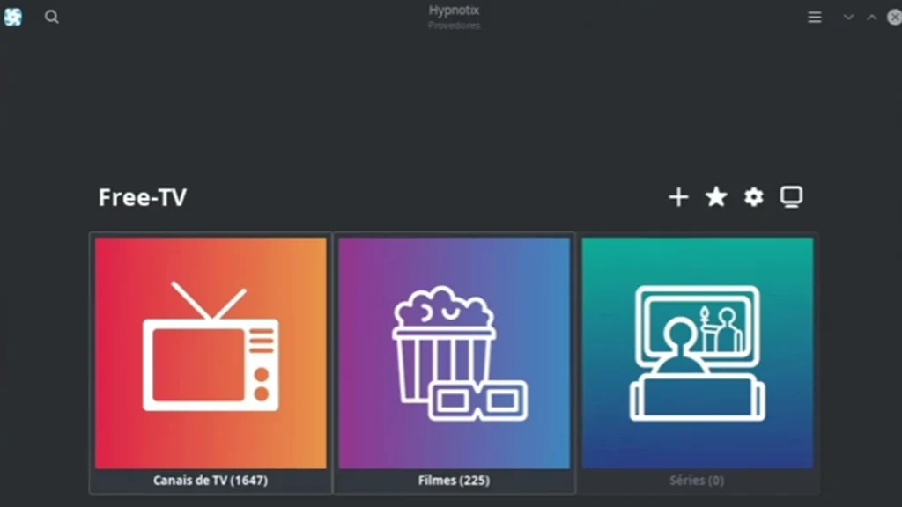902x507 pixels.
Task: Minimize window using the down chevron
Action: point(848,18)
